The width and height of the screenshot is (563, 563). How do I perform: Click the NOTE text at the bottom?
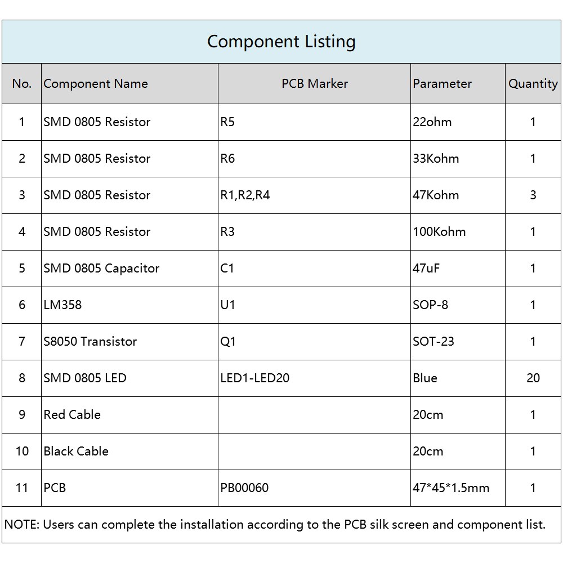pyautogui.click(x=275, y=525)
